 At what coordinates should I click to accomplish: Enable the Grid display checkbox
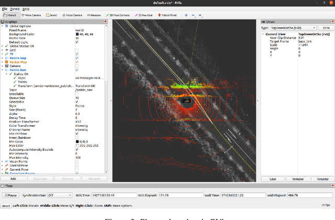point(77,50)
